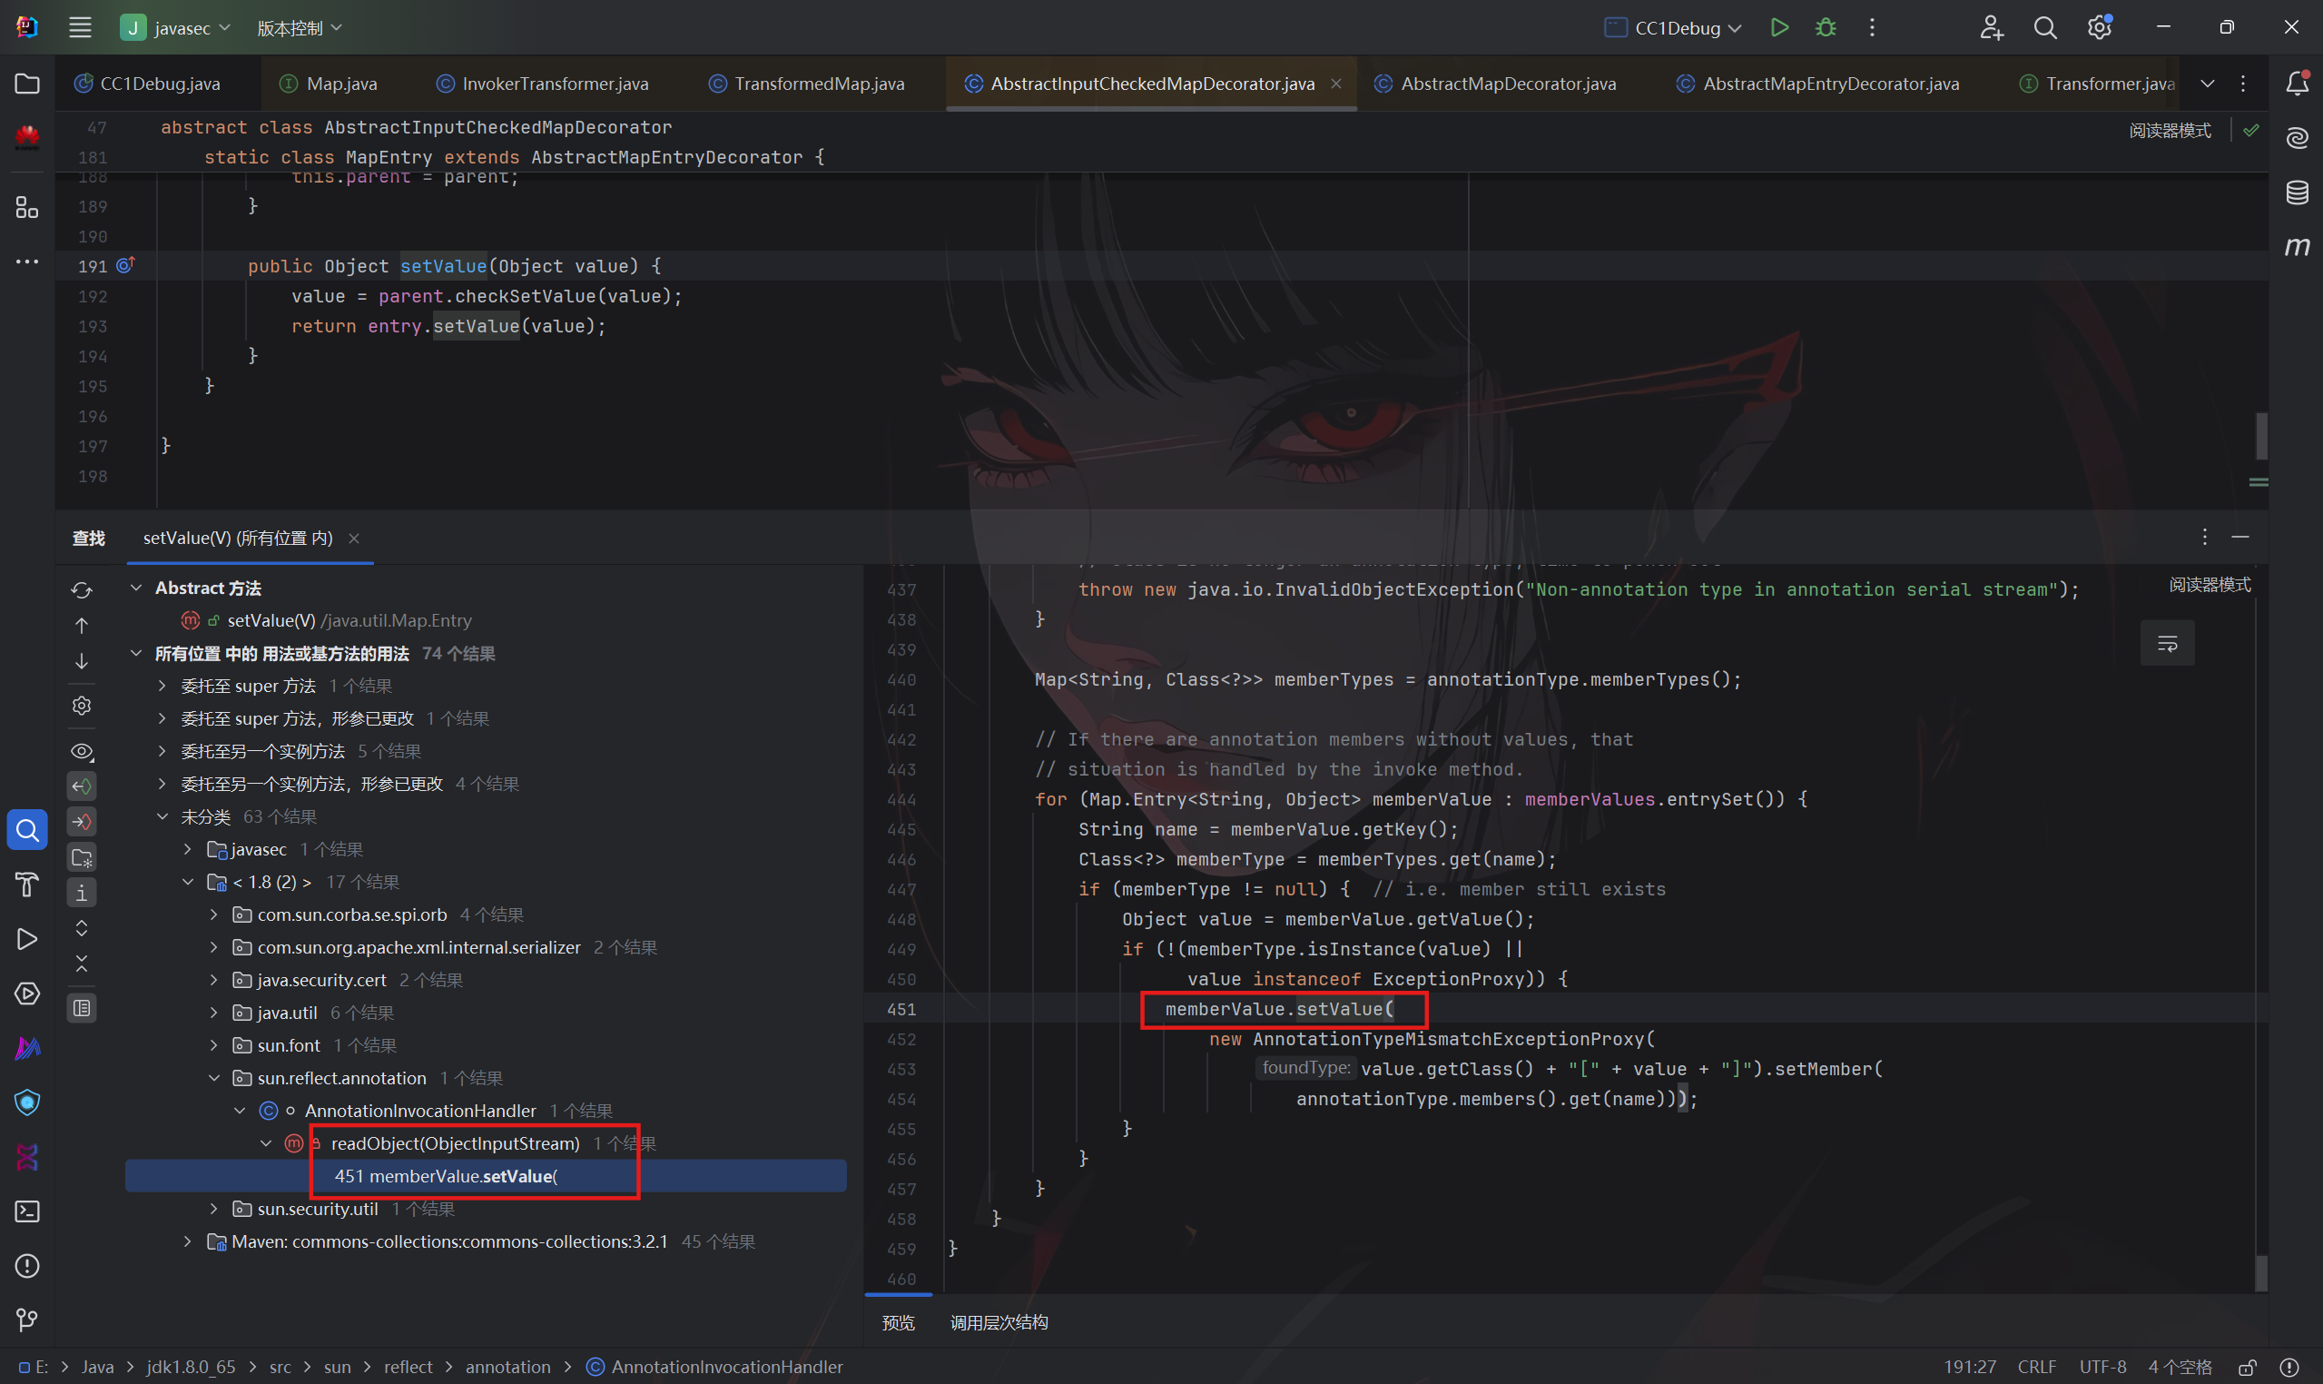Open the Maven tool window
Viewport: 2323px width, 1384px height.
tap(2297, 247)
